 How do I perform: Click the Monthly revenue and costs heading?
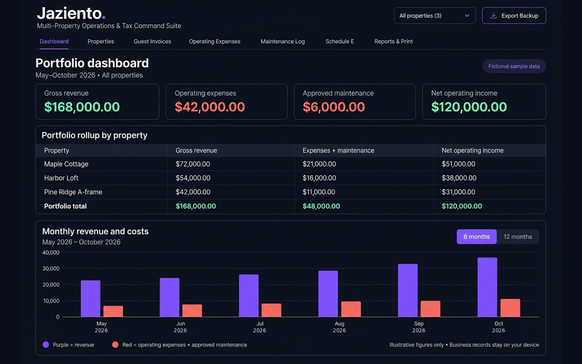[95, 232]
